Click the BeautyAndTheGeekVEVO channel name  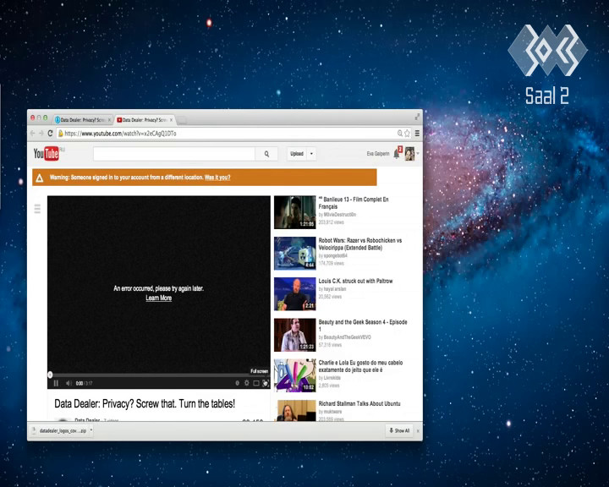point(348,337)
